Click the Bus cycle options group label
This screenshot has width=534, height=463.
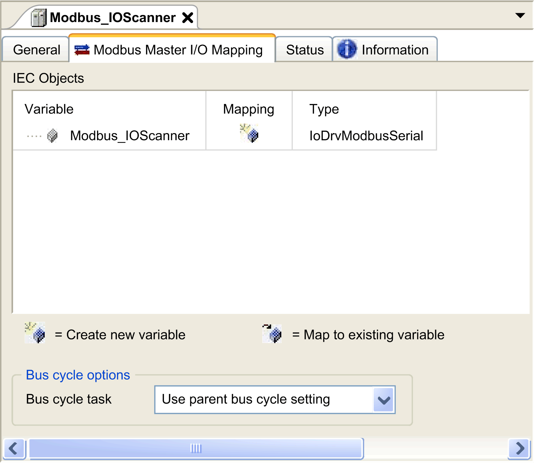click(x=78, y=375)
